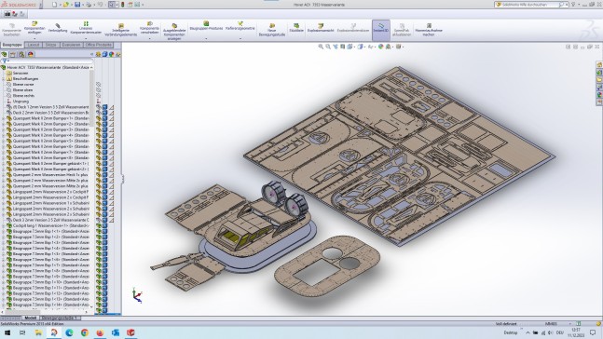Toggle display mode icon for Querspant Bumper<1> row
Screen dimensions: 603x339
(105, 118)
